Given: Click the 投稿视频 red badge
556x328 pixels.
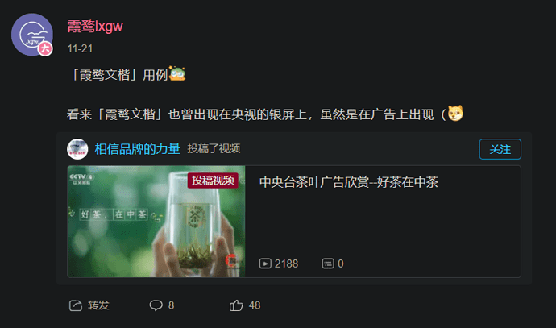Looking at the screenshot, I should point(213,181).
